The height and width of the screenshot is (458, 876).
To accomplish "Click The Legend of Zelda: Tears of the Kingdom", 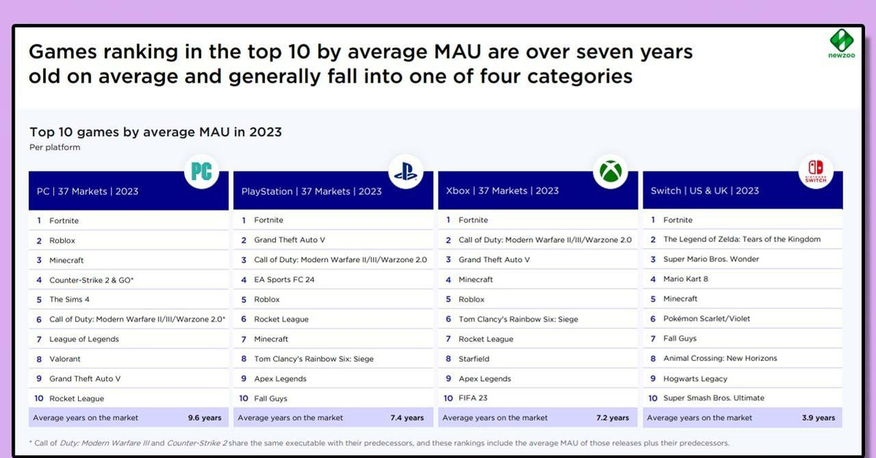I will tap(742, 239).
